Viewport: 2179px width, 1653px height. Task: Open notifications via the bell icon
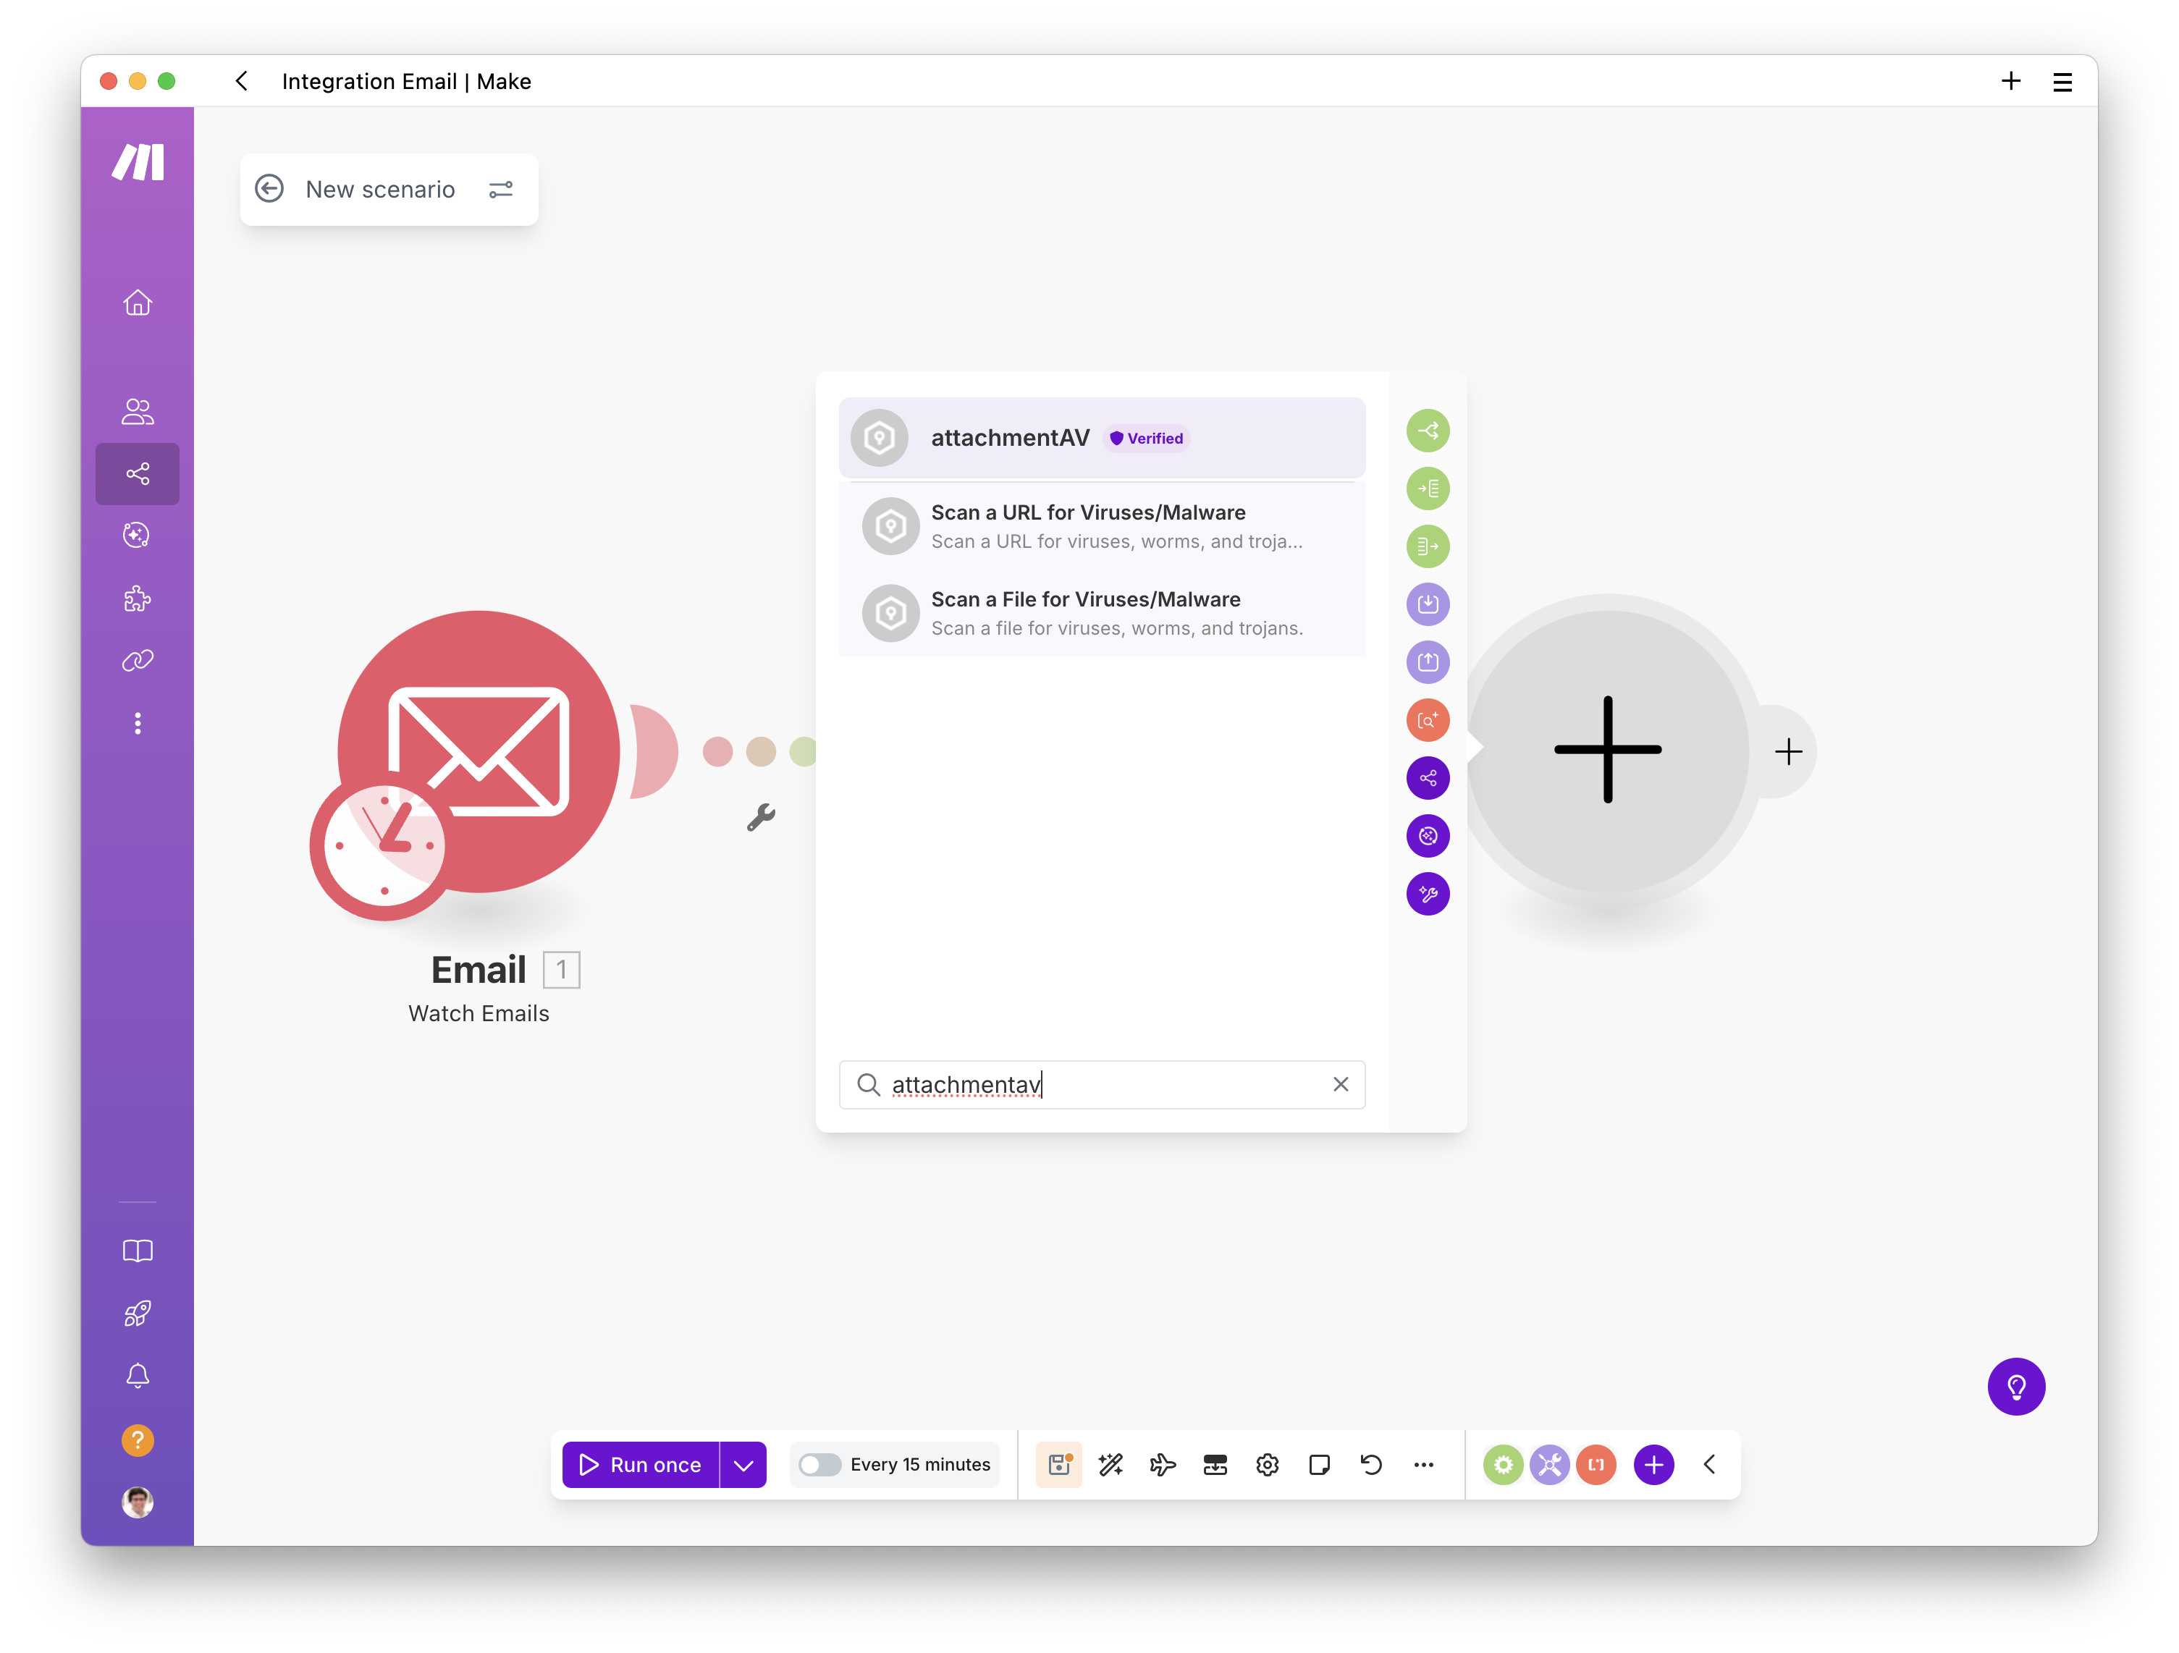(x=138, y=1375)
